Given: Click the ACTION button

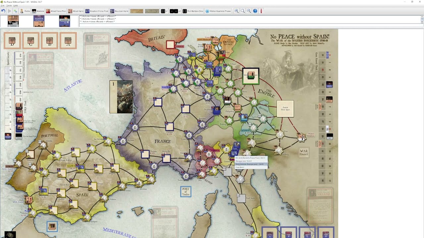Looking at the screenshot, I should click(152, 11).
